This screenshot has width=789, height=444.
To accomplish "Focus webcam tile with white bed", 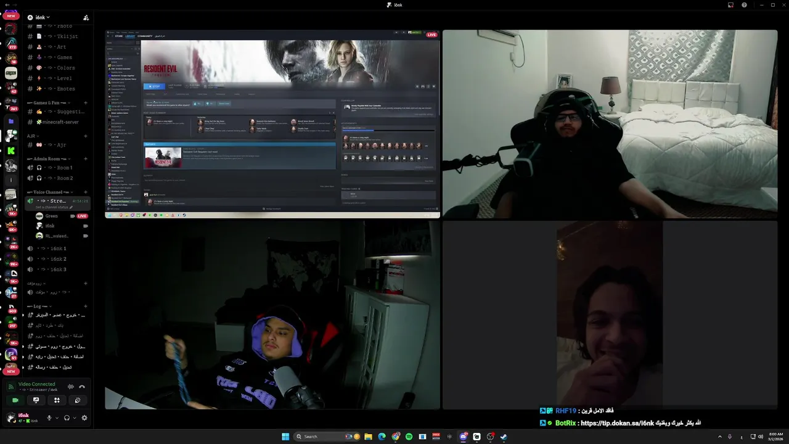I will pyautogui.click(x=610, y=124).
